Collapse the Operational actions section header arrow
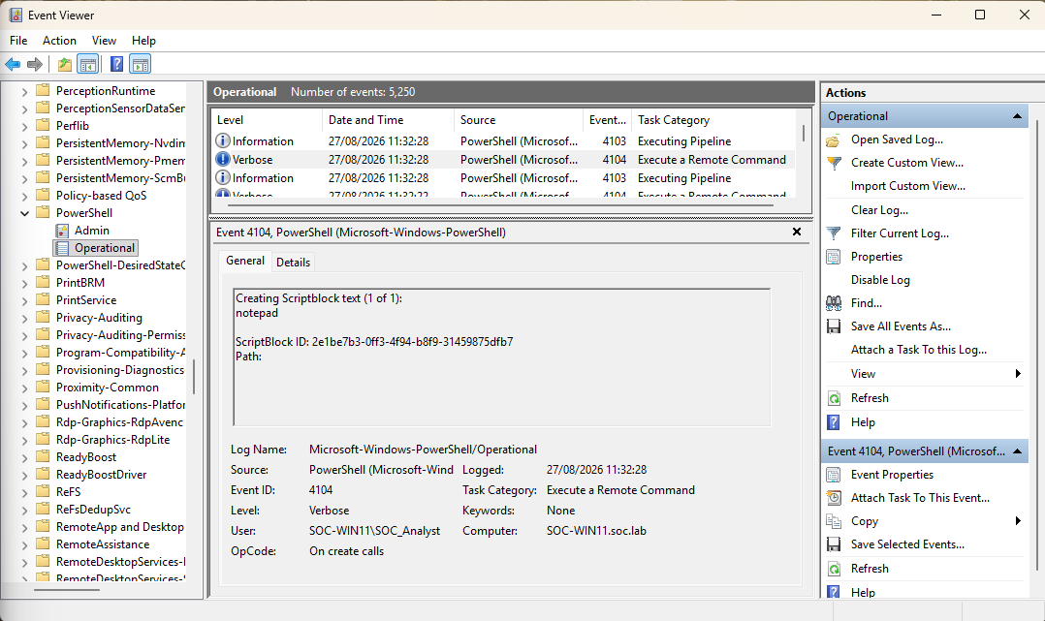This screenshot has width=1045, height=621. (x=1017, y=116)
